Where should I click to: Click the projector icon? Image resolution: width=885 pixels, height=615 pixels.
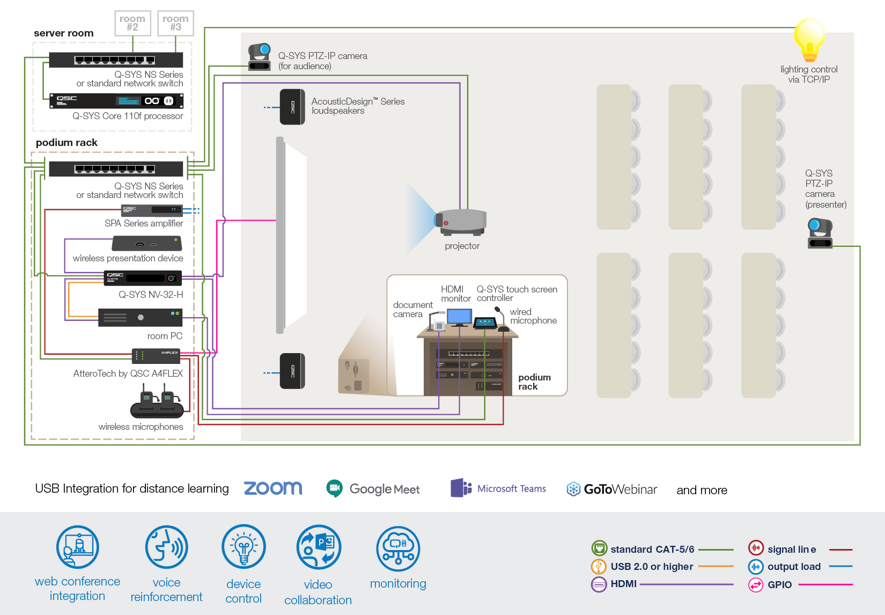click(x=462, y=222)
